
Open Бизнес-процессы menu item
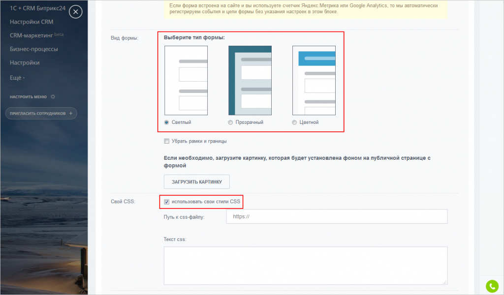(34, 49)
